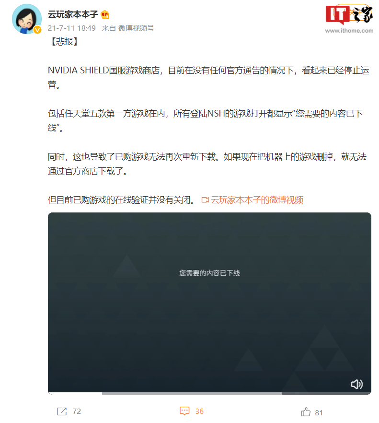This screenshot has height=423, width=379.
Task: Follow the user with 关注 button
Action: (x=353, y=12)
